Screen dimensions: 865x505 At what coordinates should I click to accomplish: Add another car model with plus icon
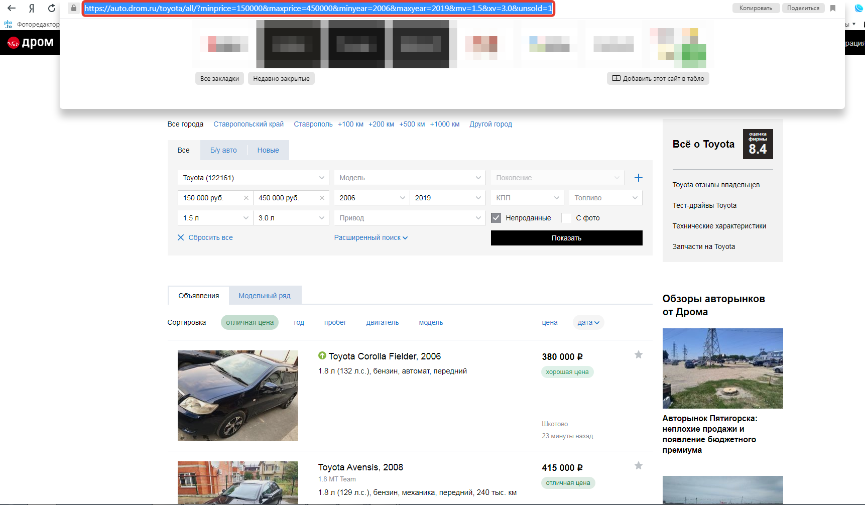(638, 178)
